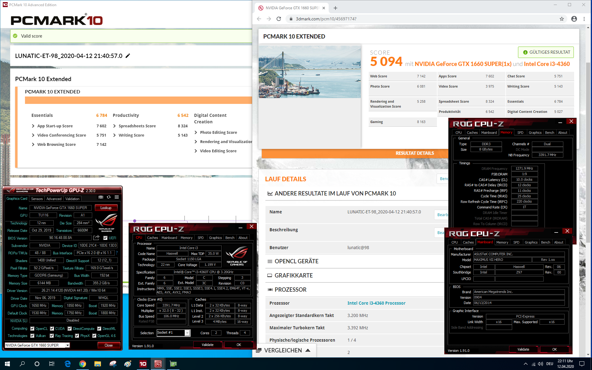Switch to ROG CPU-Z on the taskbar
Image resolution: width=592 pixels, height=370 pixels.
(158, 364)
